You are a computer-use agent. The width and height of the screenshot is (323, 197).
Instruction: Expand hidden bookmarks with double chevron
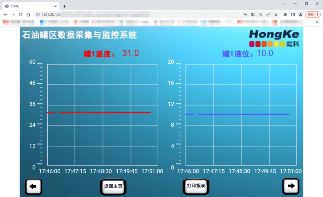317,22
